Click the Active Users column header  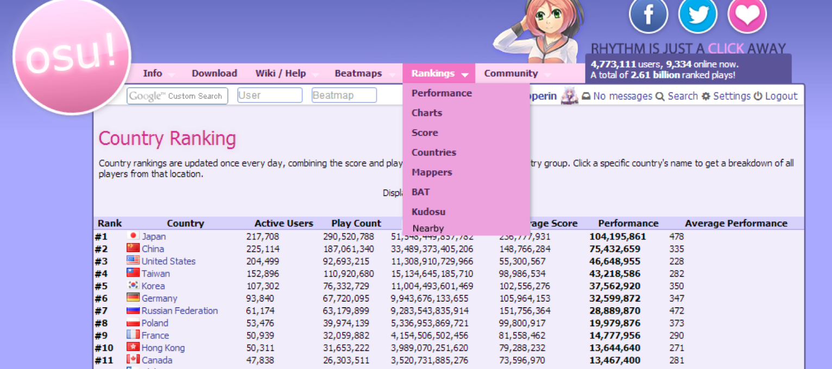pos(284,223)
